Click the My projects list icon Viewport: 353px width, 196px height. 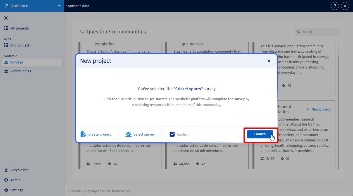pyautogui.click(x=6, y=28)
